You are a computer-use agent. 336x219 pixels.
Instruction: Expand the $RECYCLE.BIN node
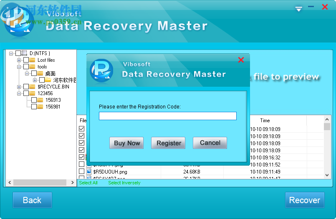[x=19, y=87]
